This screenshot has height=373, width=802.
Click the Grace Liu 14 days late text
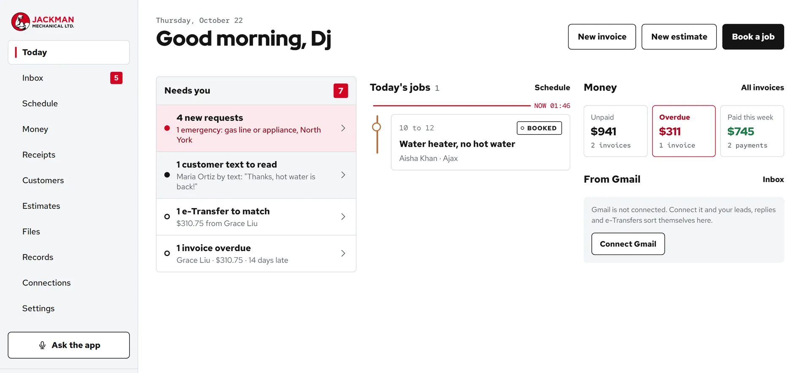pyautogui.click(x=232, y=260)
